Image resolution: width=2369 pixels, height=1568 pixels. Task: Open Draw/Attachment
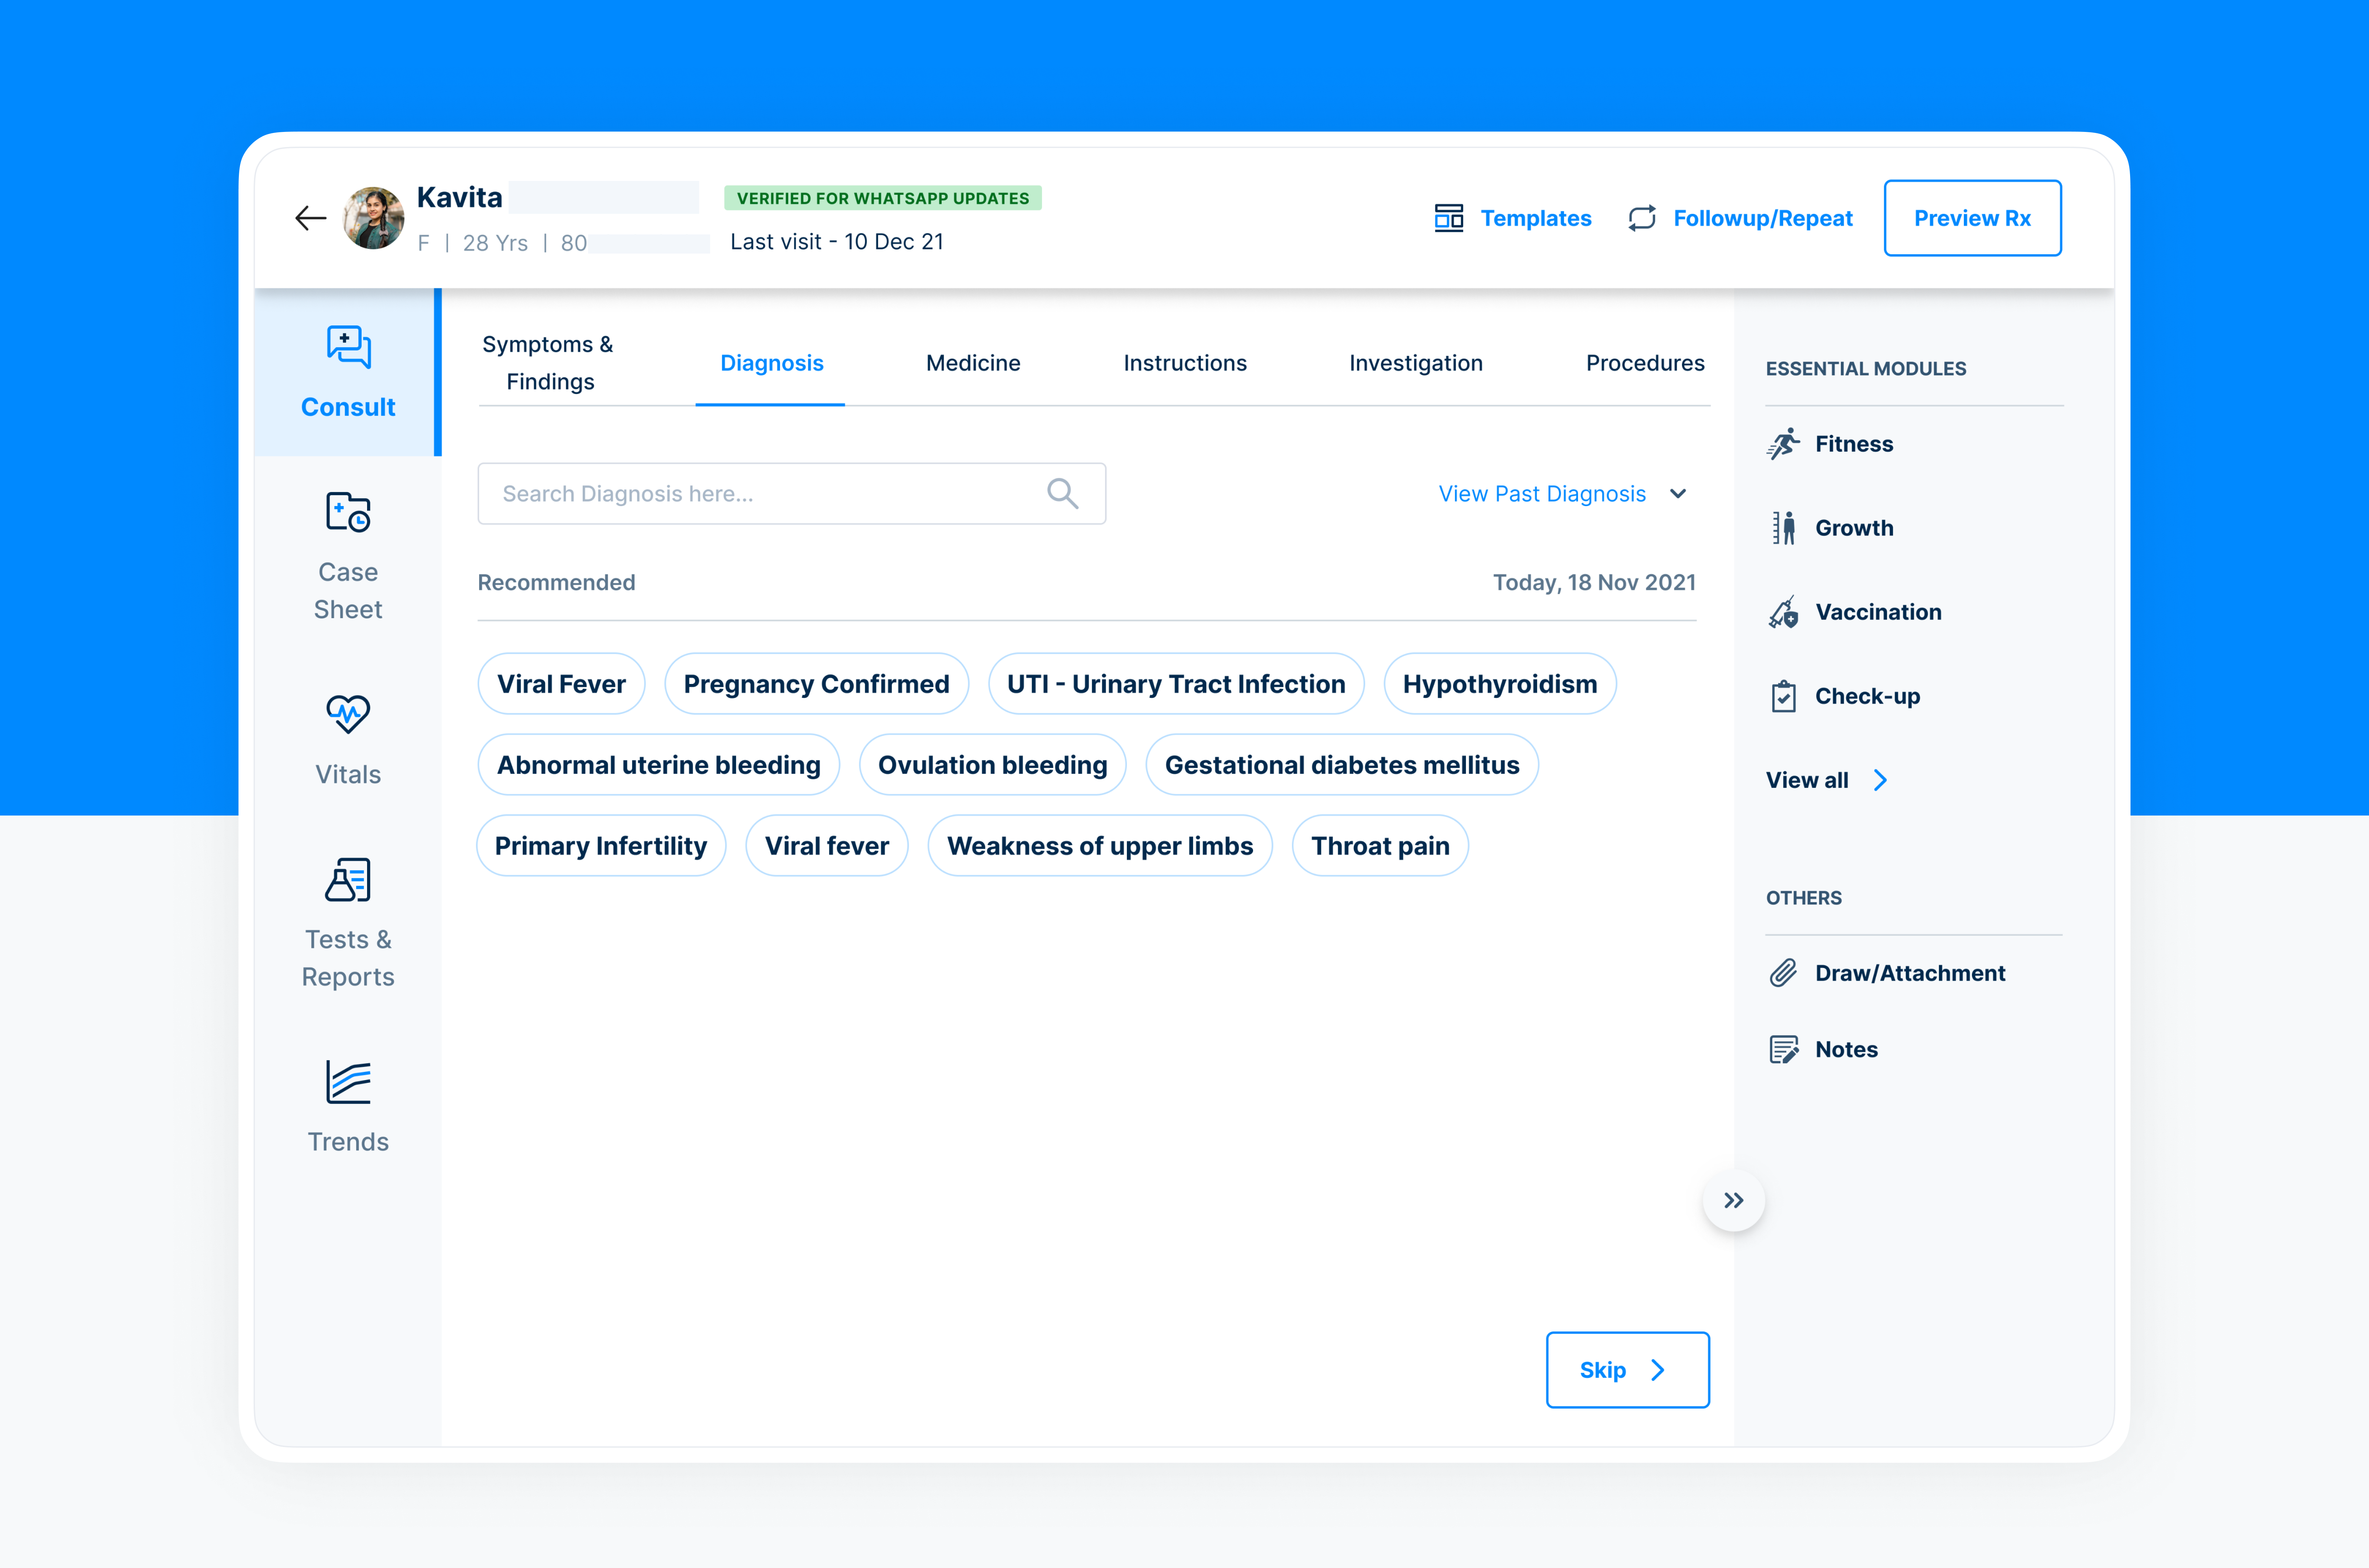1910,973
